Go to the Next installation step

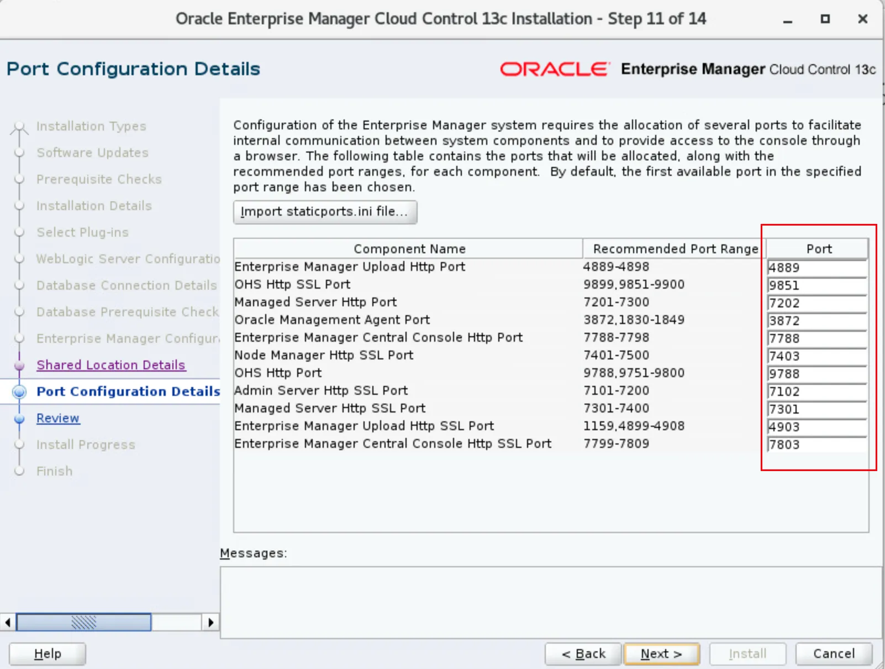tap(661, 654)
